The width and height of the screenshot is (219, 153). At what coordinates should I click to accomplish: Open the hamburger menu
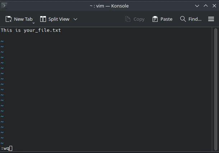[x=211, y=19]
